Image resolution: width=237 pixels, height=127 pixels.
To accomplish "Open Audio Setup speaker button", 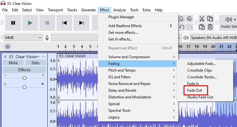I will (229, 23).
